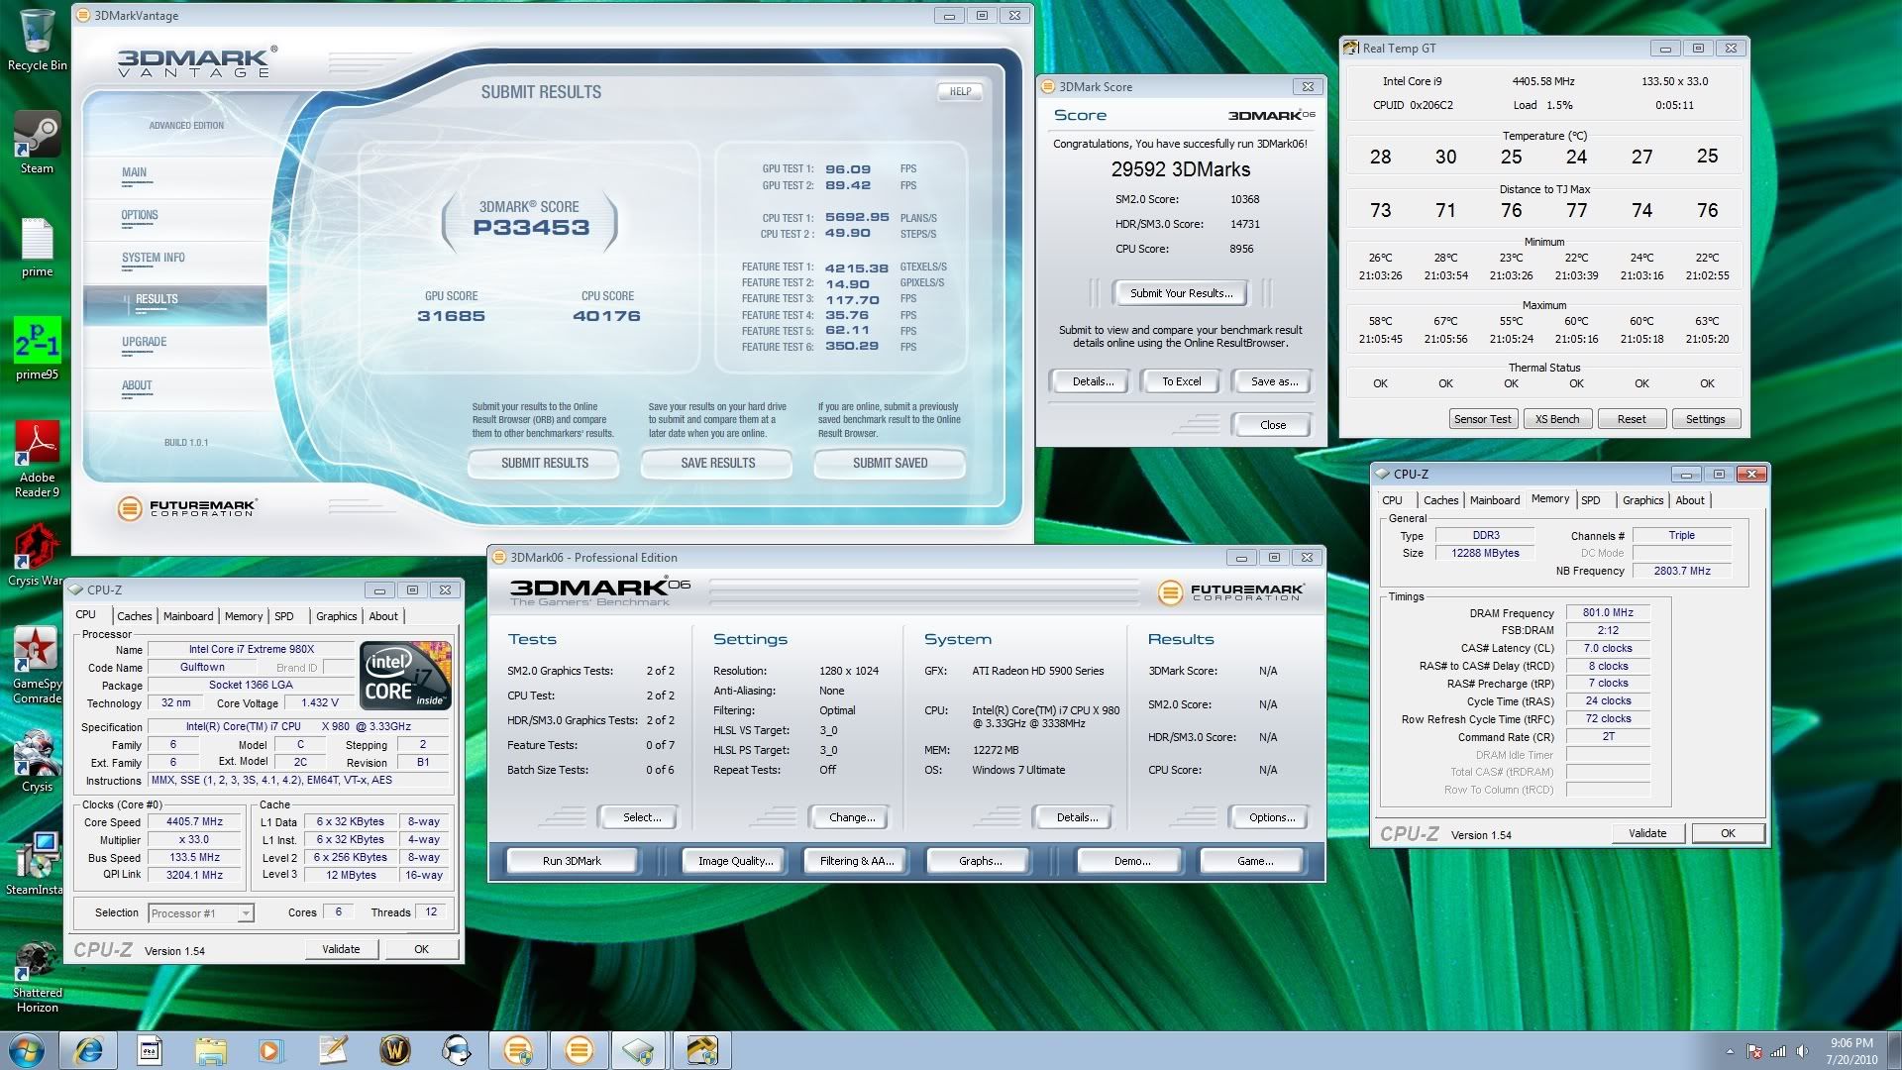Select the Crysis Wars desktop shortcut
Viewport: 1902px width, 1070px height.
click(36, 555)
